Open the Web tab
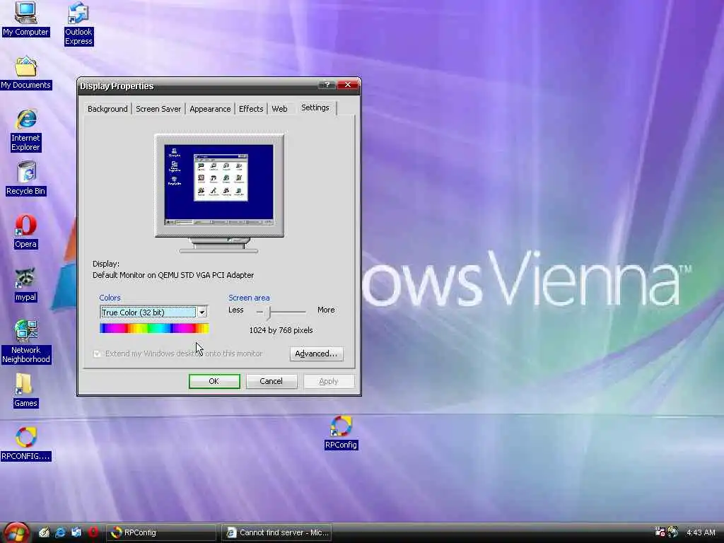The image size is (724, 543). 279,109
